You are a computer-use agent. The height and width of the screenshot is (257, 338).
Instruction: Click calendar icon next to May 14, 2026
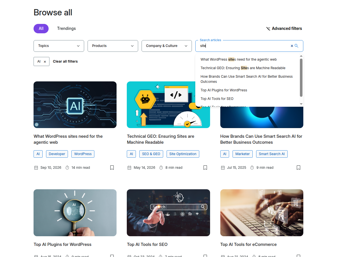click(129, 168)
